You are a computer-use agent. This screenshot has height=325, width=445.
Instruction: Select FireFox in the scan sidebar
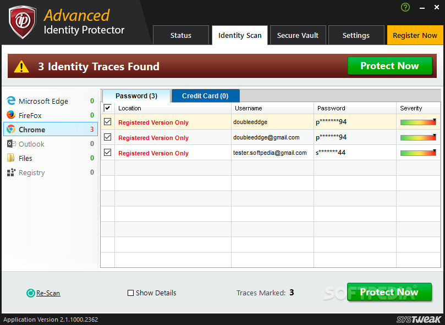pyautogui.click(x=33, y=115)
